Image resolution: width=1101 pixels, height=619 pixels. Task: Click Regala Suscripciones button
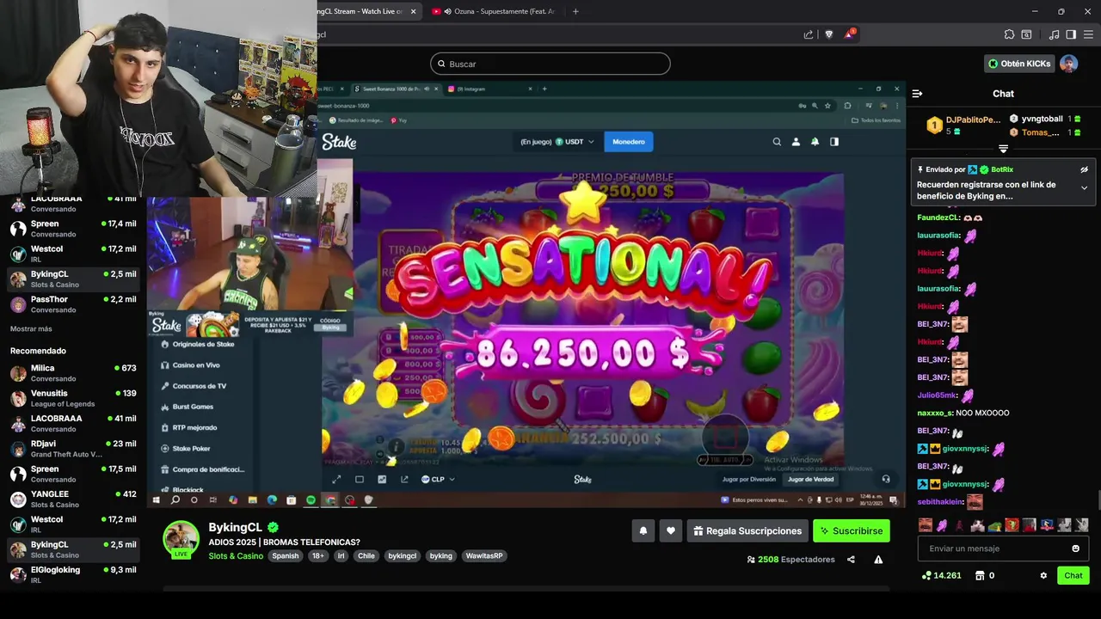click(746, 530)
